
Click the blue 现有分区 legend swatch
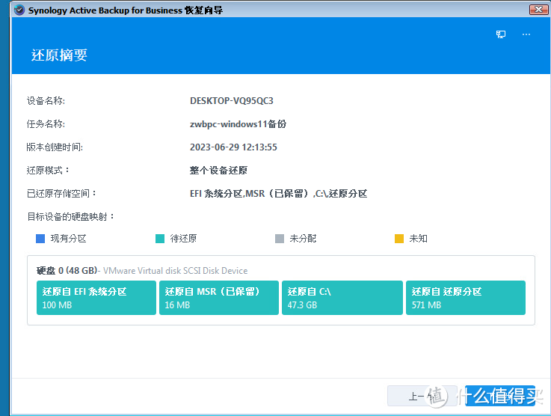(x=40, y=239)
